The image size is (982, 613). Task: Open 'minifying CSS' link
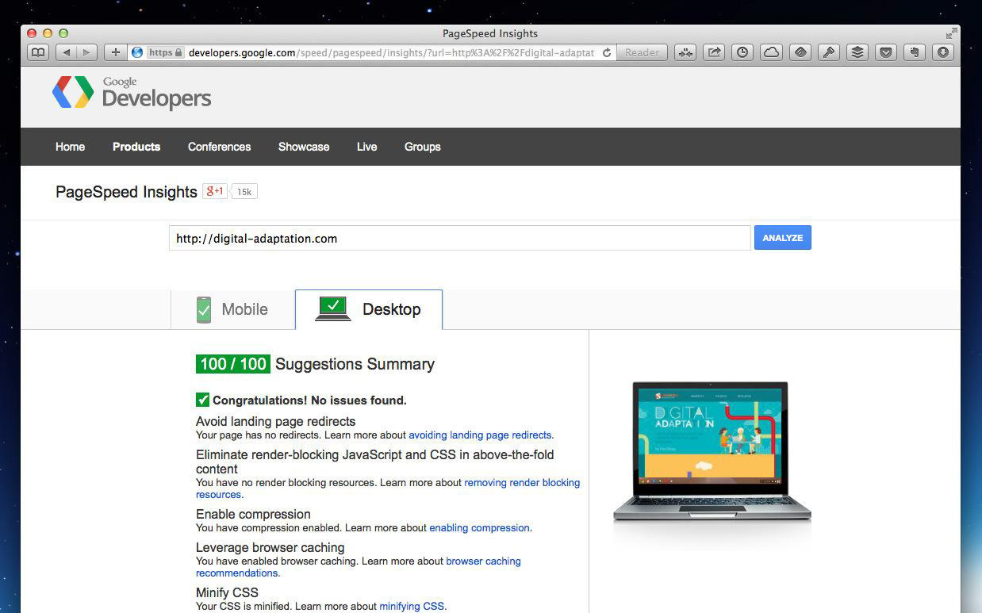(x=412, y=607)
